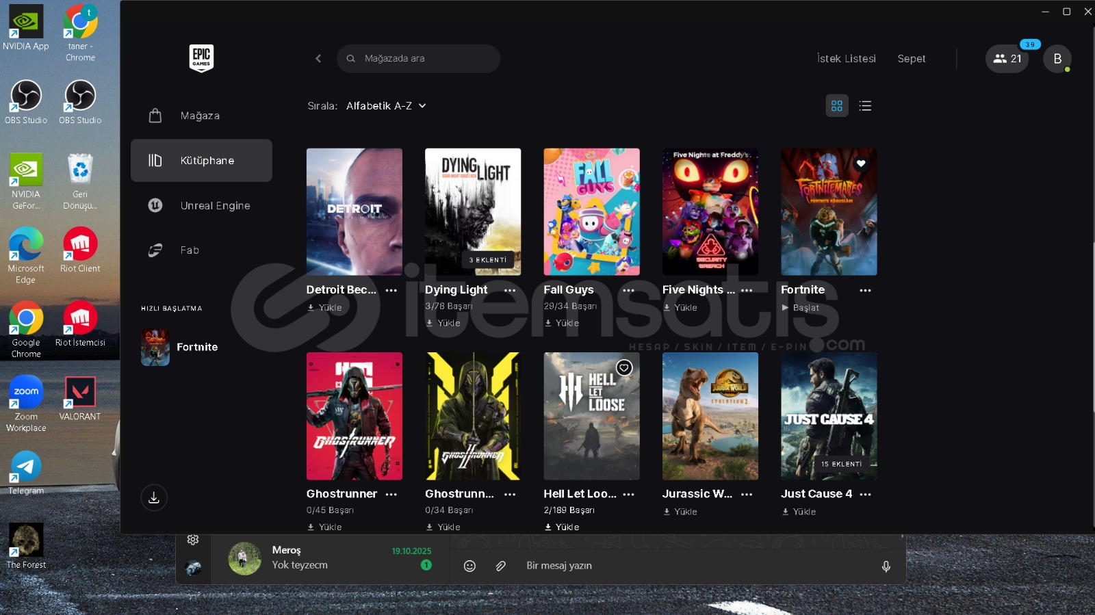Open Riot Client desktop shortcut
The width and height of the screenshot is (1095, 615).
pyautogui.click(x=80, y=250)
